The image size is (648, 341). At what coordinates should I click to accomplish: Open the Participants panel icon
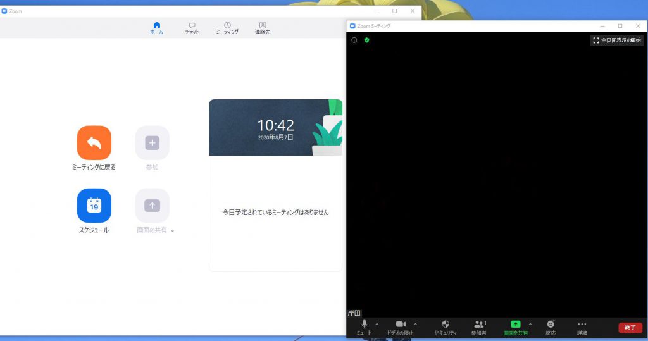pos(479,325)
